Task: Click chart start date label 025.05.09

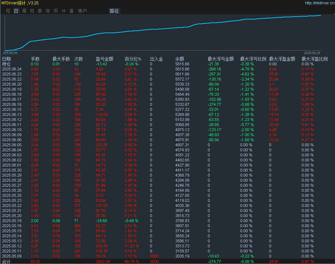Action: (x=10, y=53)
